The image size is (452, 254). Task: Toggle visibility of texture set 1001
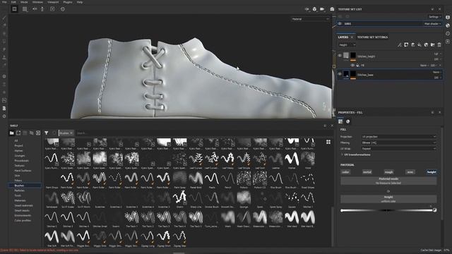[x=340, y=23]
